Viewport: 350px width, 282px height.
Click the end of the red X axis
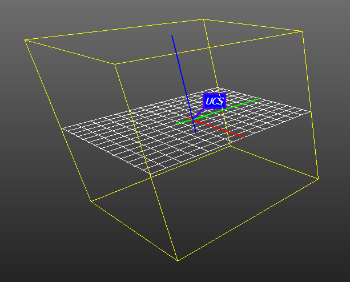[x=245, y=138]
